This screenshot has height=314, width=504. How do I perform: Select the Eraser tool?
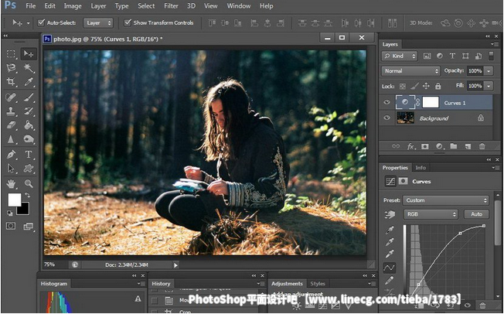11,125
